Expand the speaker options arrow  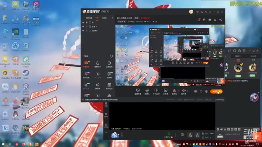[188, 91]
